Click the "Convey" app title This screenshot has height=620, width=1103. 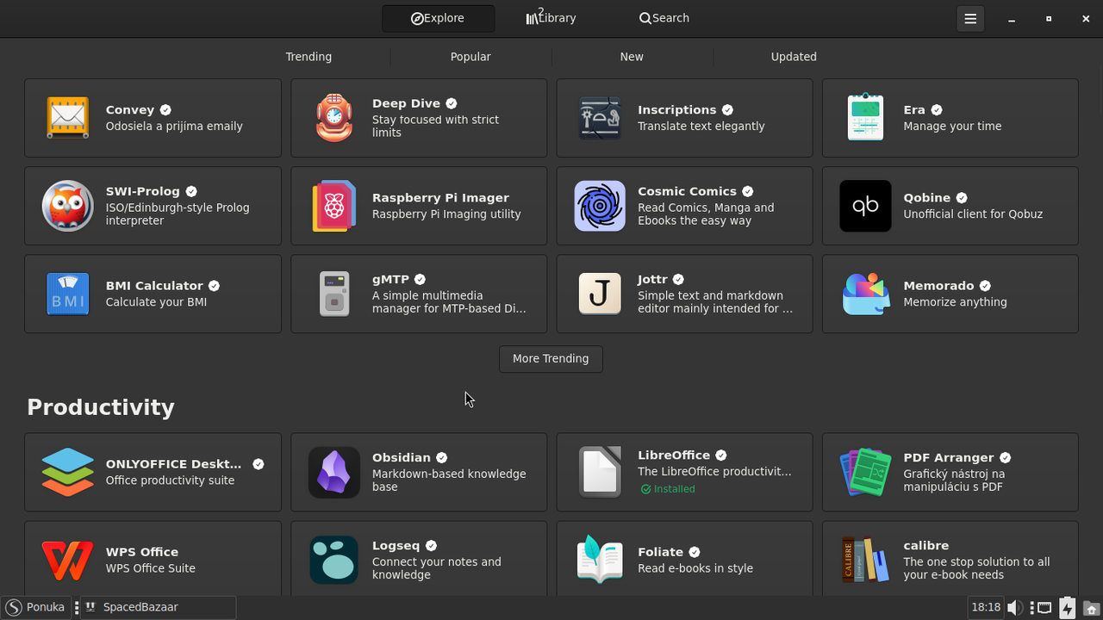coord(130,110)
